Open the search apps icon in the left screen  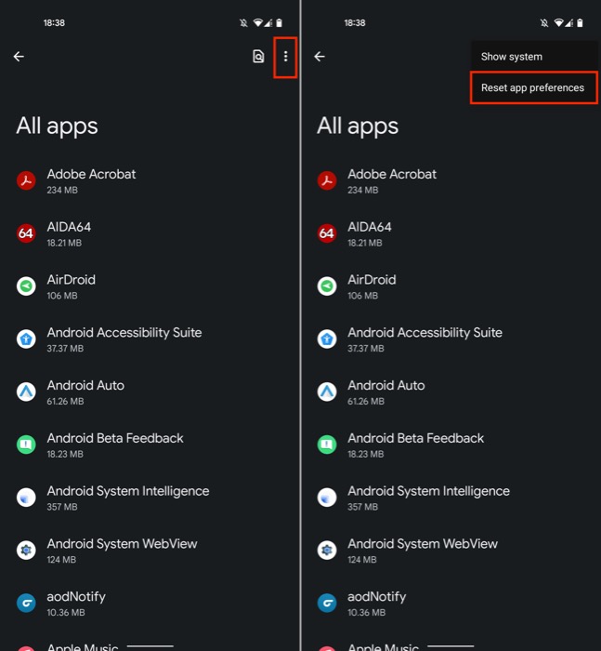point(258,57)
